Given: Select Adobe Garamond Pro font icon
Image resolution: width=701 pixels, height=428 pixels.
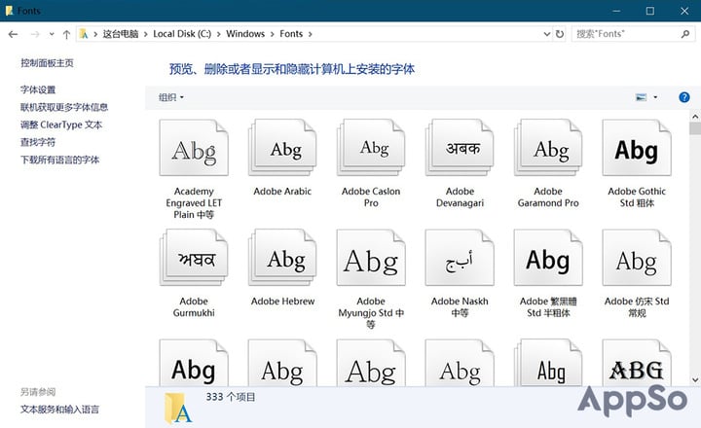Looking at the screenshot, I should (548, 148).
